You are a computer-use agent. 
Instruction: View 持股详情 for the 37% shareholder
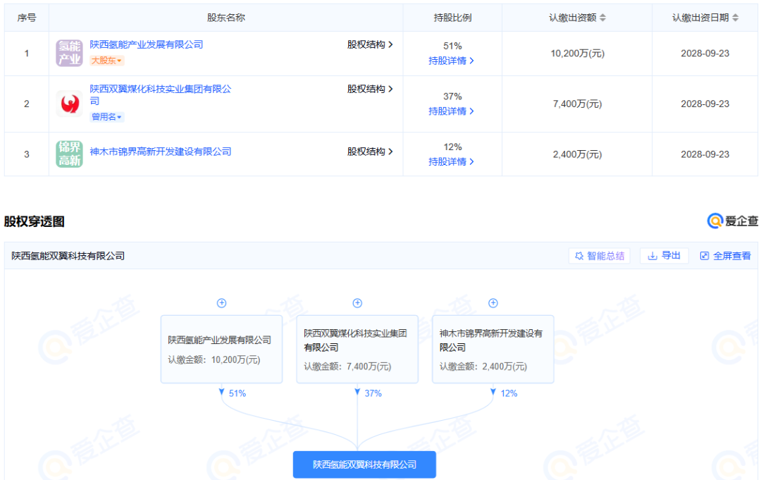[452, 111]
